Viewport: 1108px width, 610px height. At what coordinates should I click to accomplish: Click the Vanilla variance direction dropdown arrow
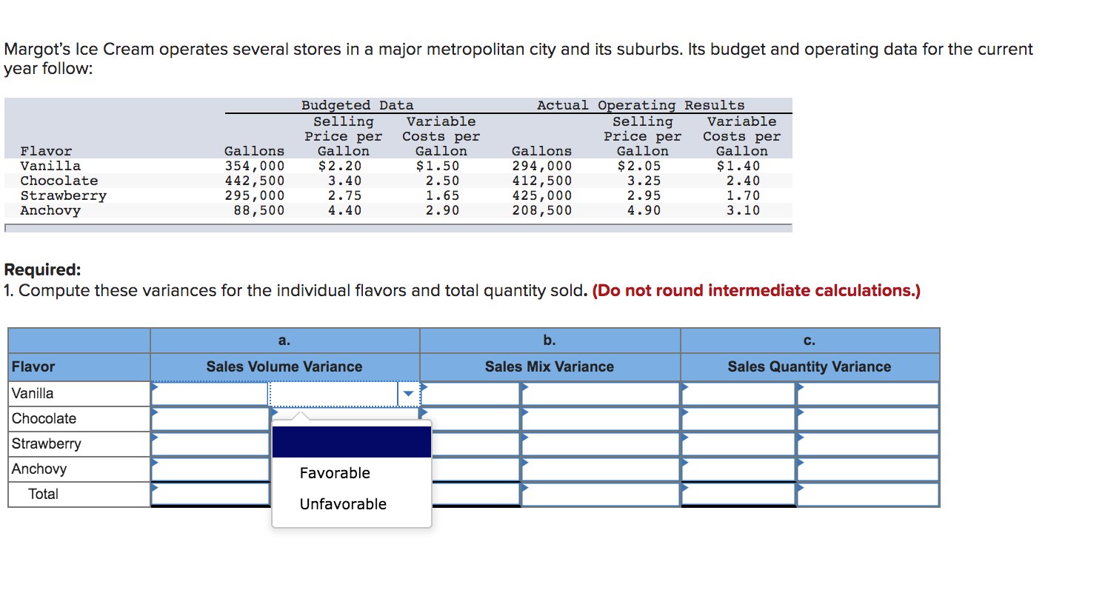click(408, 394)
